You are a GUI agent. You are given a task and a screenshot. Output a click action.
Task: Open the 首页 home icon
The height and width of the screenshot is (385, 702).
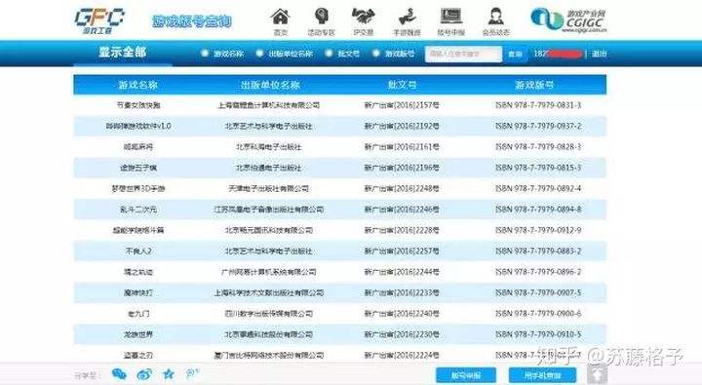[x=280, y=17]
